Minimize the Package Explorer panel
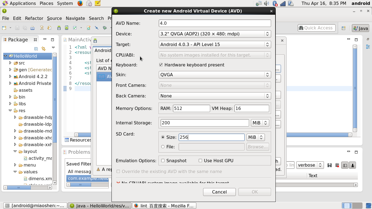Screen dimensions: 372x209 (x=45, y=39)
